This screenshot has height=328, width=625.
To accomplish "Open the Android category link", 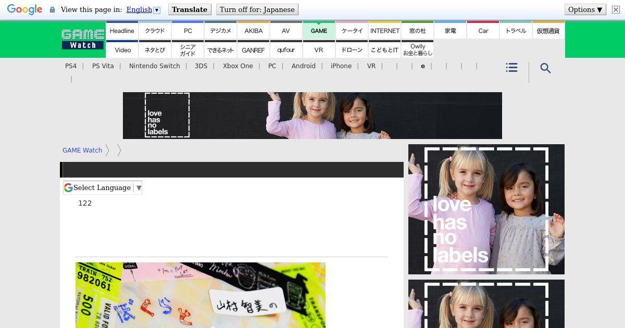I will tap(304, 66).
